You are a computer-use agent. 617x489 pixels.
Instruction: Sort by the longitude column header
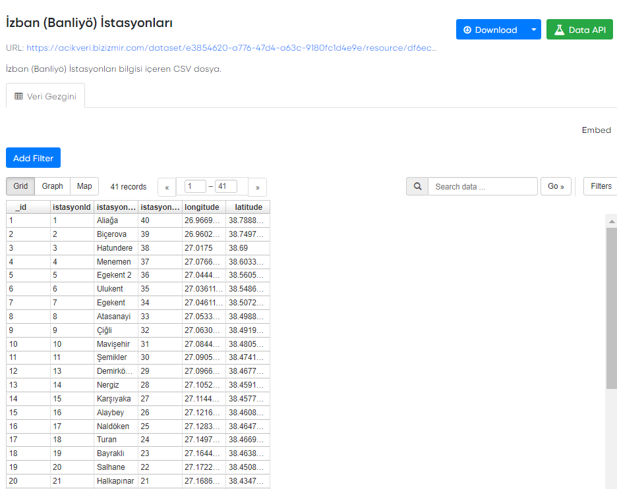click(203, 207)
